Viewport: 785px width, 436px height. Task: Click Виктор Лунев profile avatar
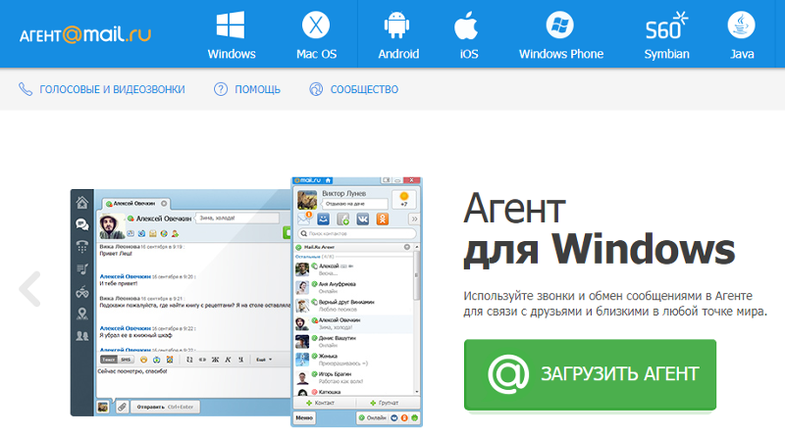tap(307, 200)
